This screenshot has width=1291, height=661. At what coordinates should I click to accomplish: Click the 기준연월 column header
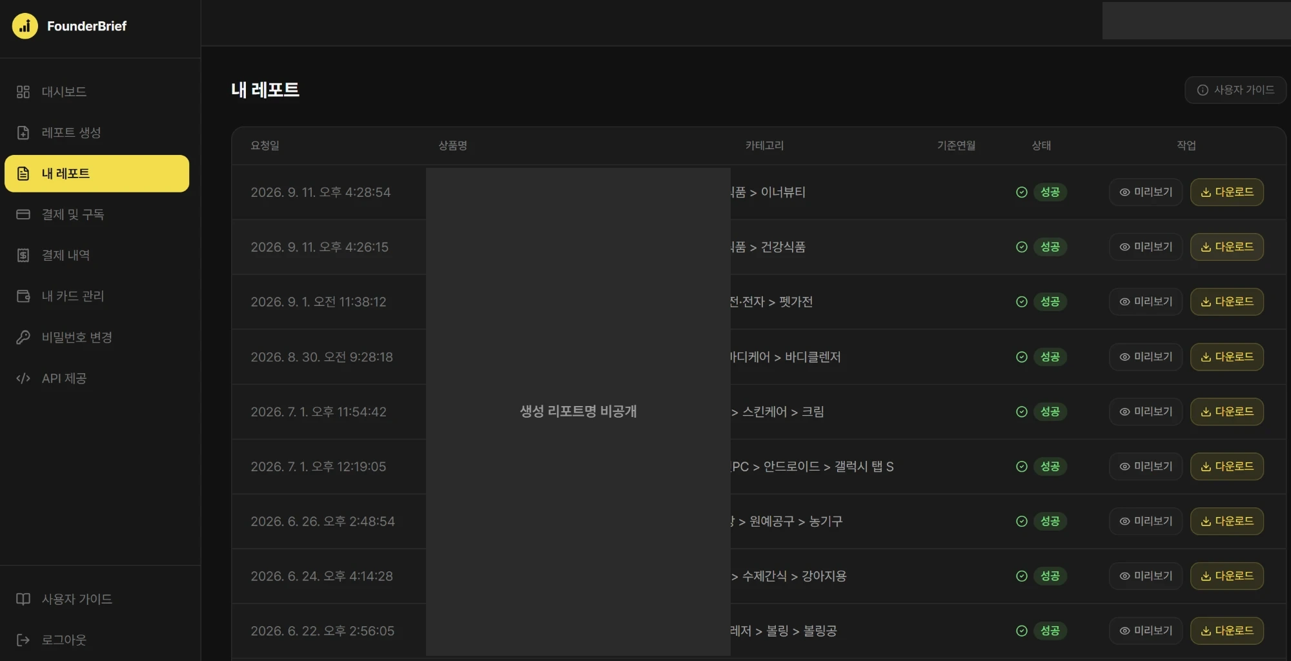click(957, 146)
